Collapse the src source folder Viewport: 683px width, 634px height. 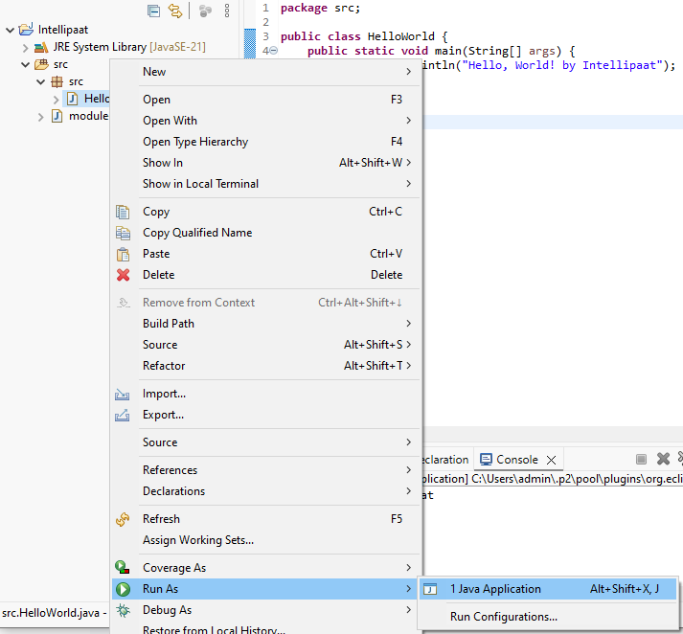tap(25, 64)
